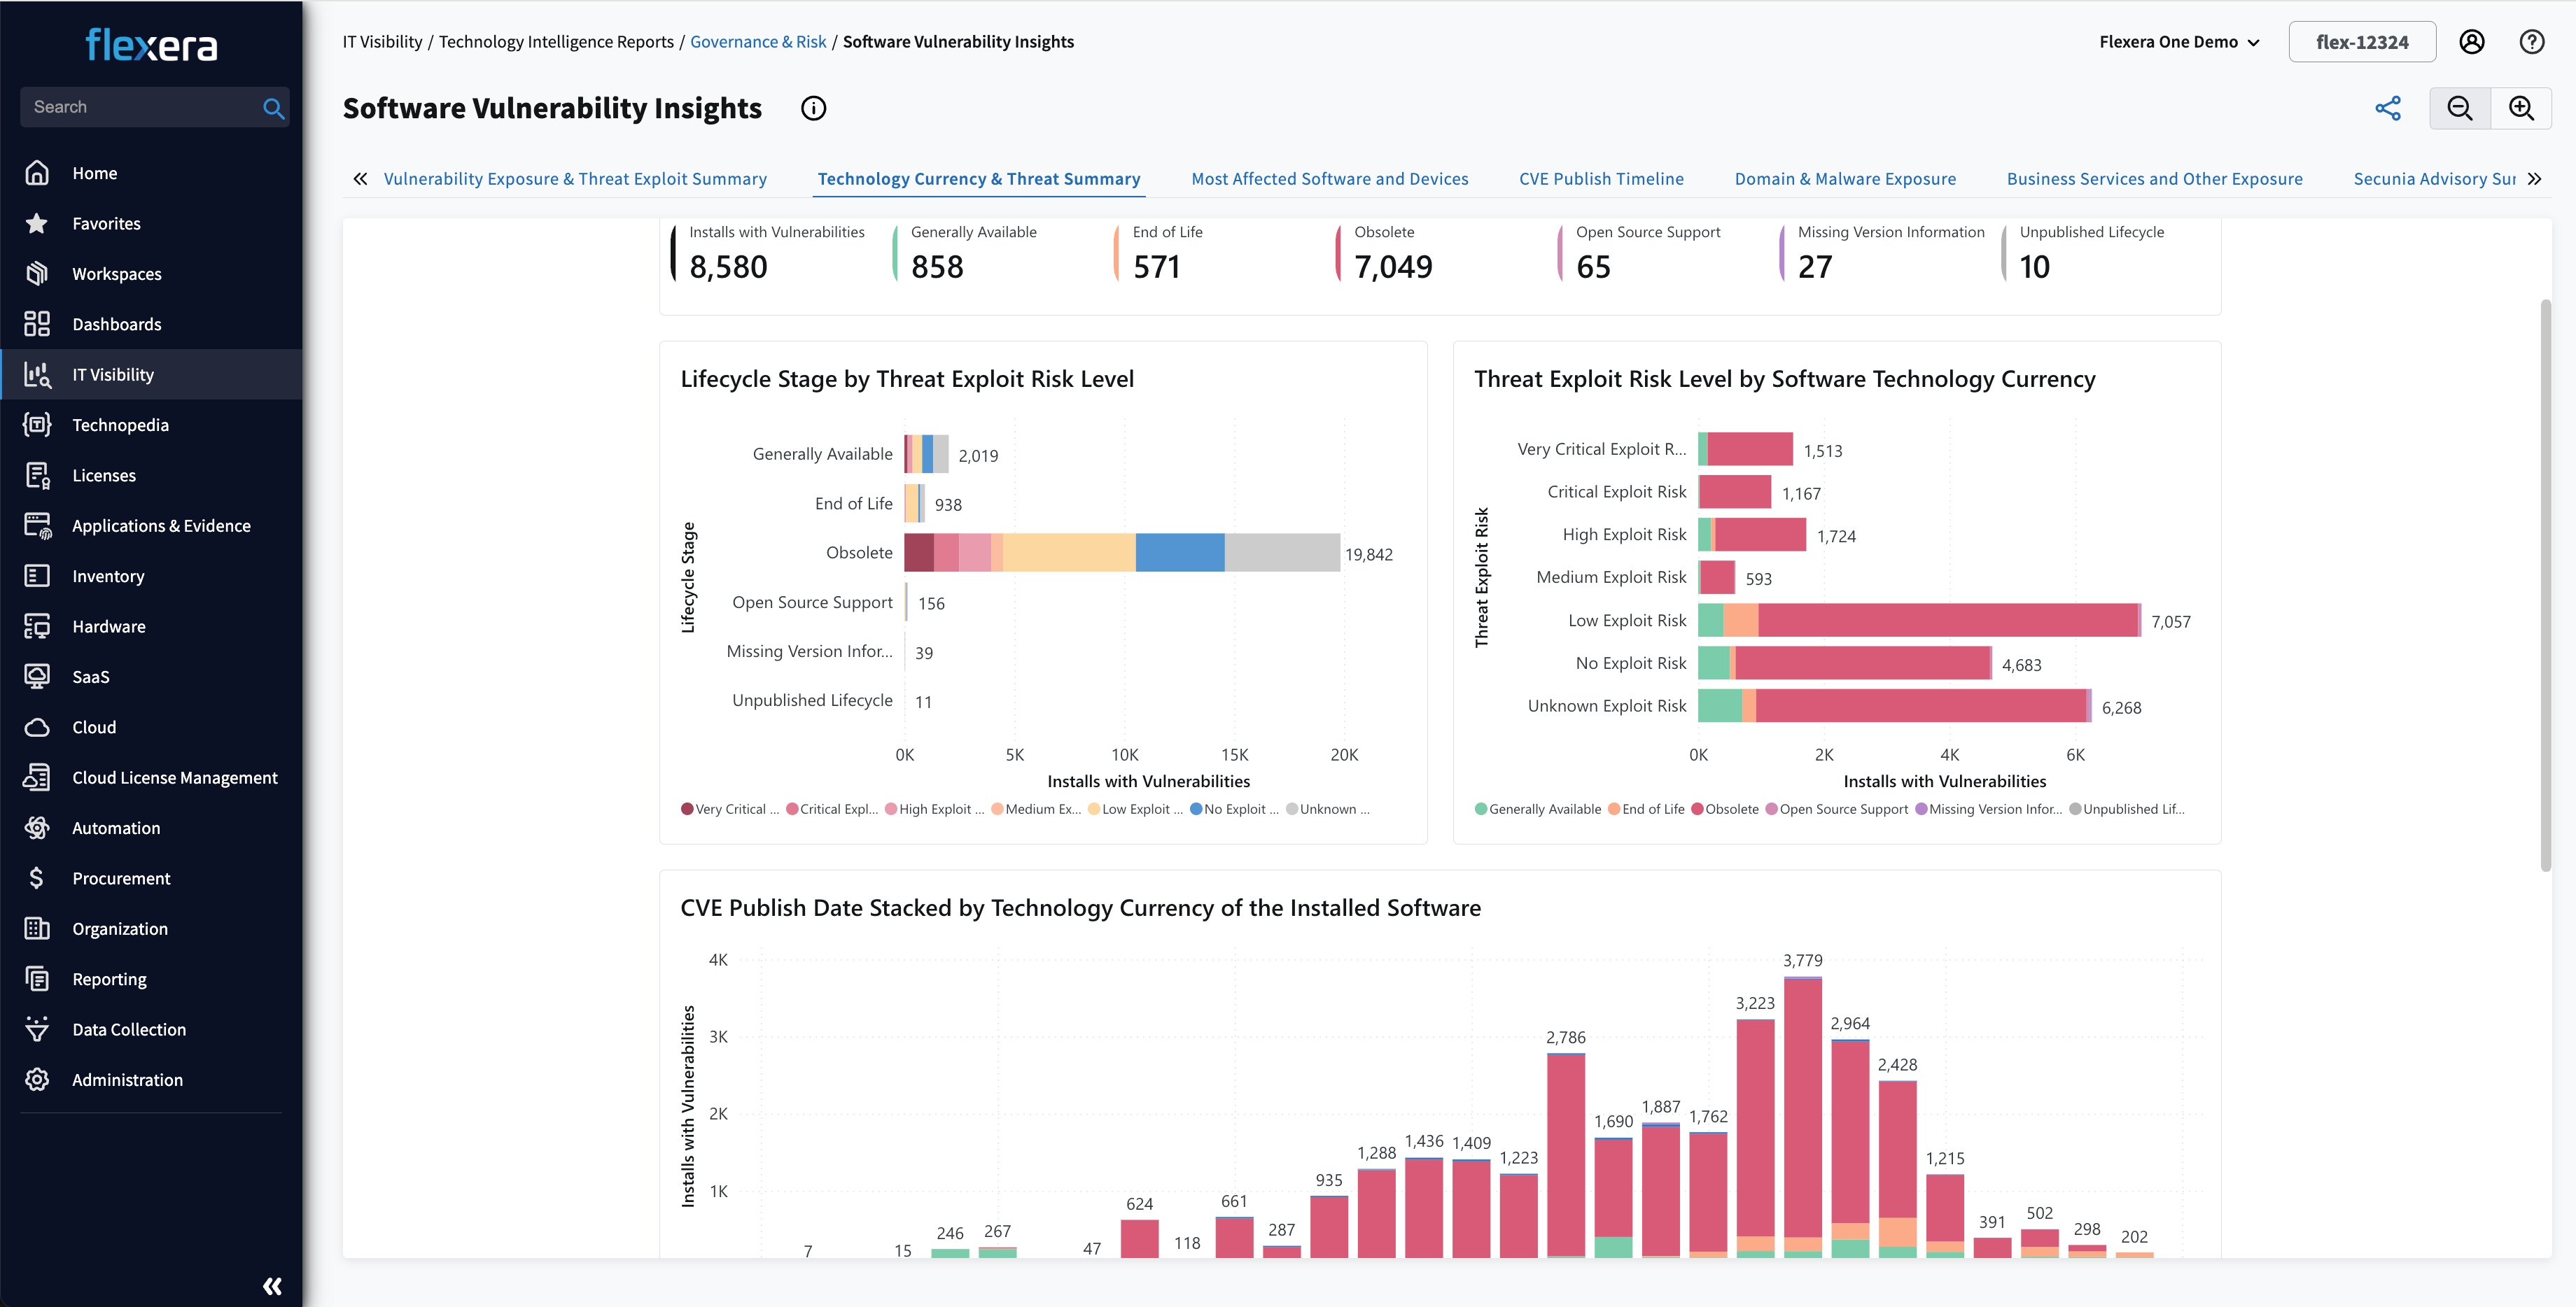Open the Flexera One Demo dropdown
The width and height of the screenshot is (2576, 1307).
point(2179,42)
